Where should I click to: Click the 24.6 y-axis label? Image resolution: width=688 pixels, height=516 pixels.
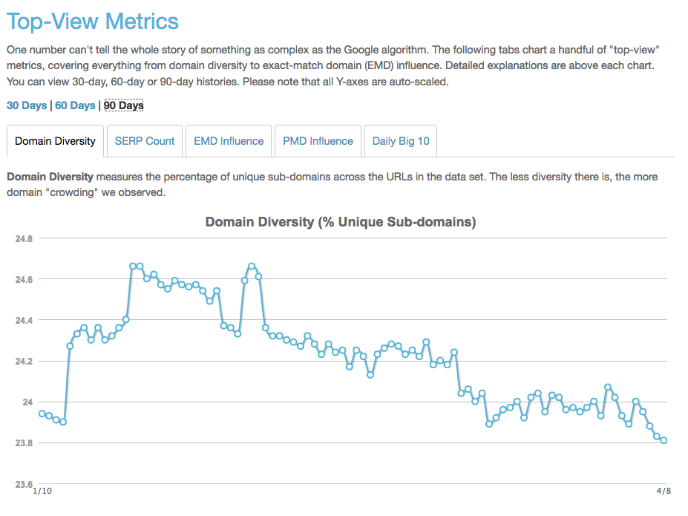pos(24,279)
